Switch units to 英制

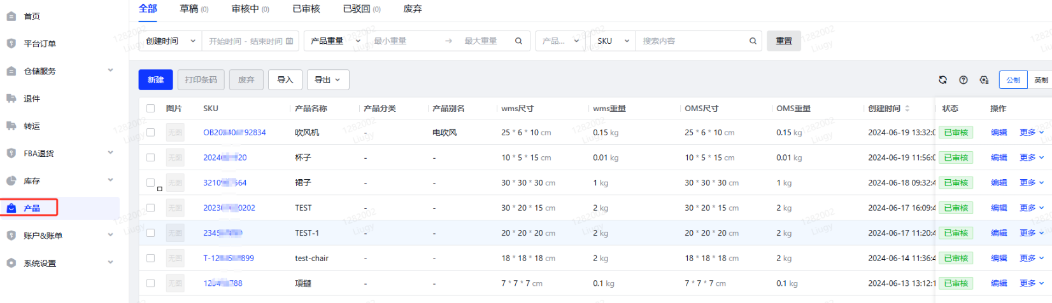(x=1041, y=80)
